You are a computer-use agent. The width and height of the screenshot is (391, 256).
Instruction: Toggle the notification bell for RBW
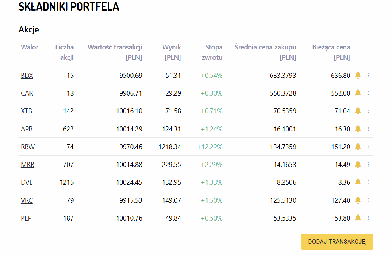click(358, 147)
